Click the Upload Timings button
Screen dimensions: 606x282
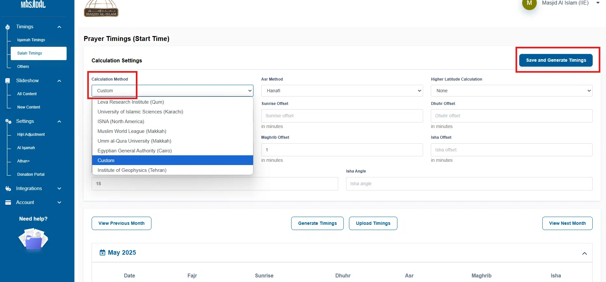point(373,224)
